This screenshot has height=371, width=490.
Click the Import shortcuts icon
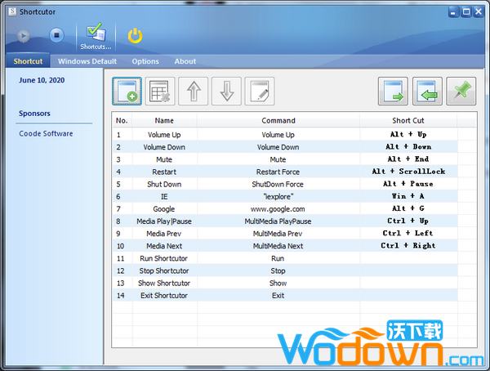[427, 92]
